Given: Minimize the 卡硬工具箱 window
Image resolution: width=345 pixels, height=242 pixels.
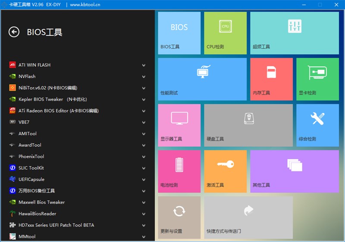Looking at the screenshot, I should (x=304, y=5).
